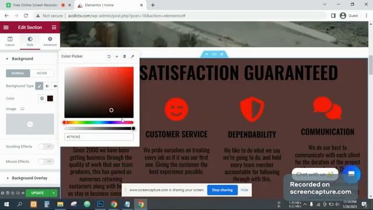Reload the page

[x=26, y=16]
